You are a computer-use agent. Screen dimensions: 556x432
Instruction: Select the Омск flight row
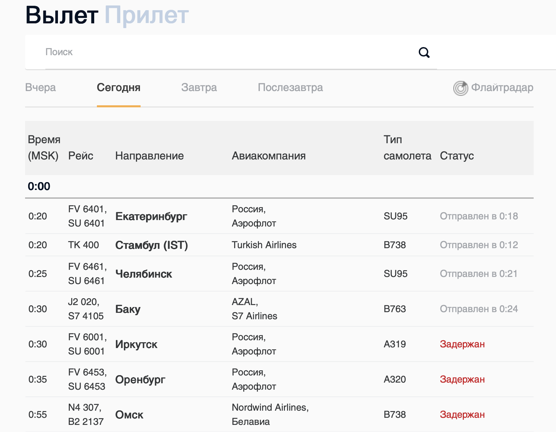[x=129, y=415]
